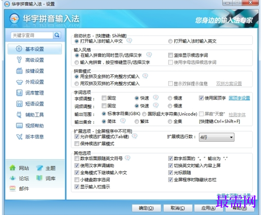Open the 邮件 mail shortcut
Screen dimensions: 264x215
coord(13,188)
